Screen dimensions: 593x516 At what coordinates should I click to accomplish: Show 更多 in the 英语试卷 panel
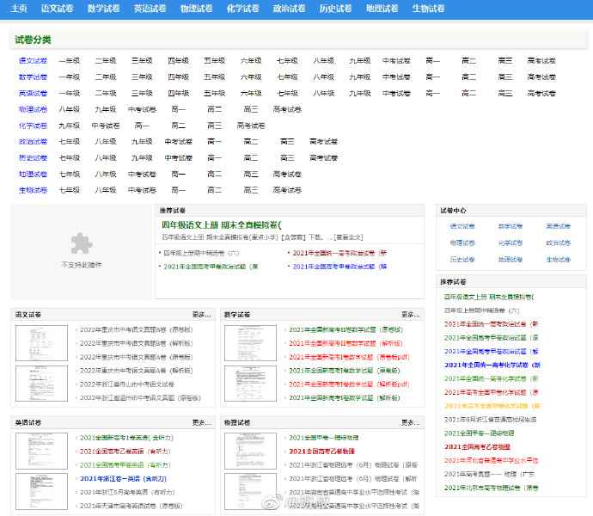[201, 423]
